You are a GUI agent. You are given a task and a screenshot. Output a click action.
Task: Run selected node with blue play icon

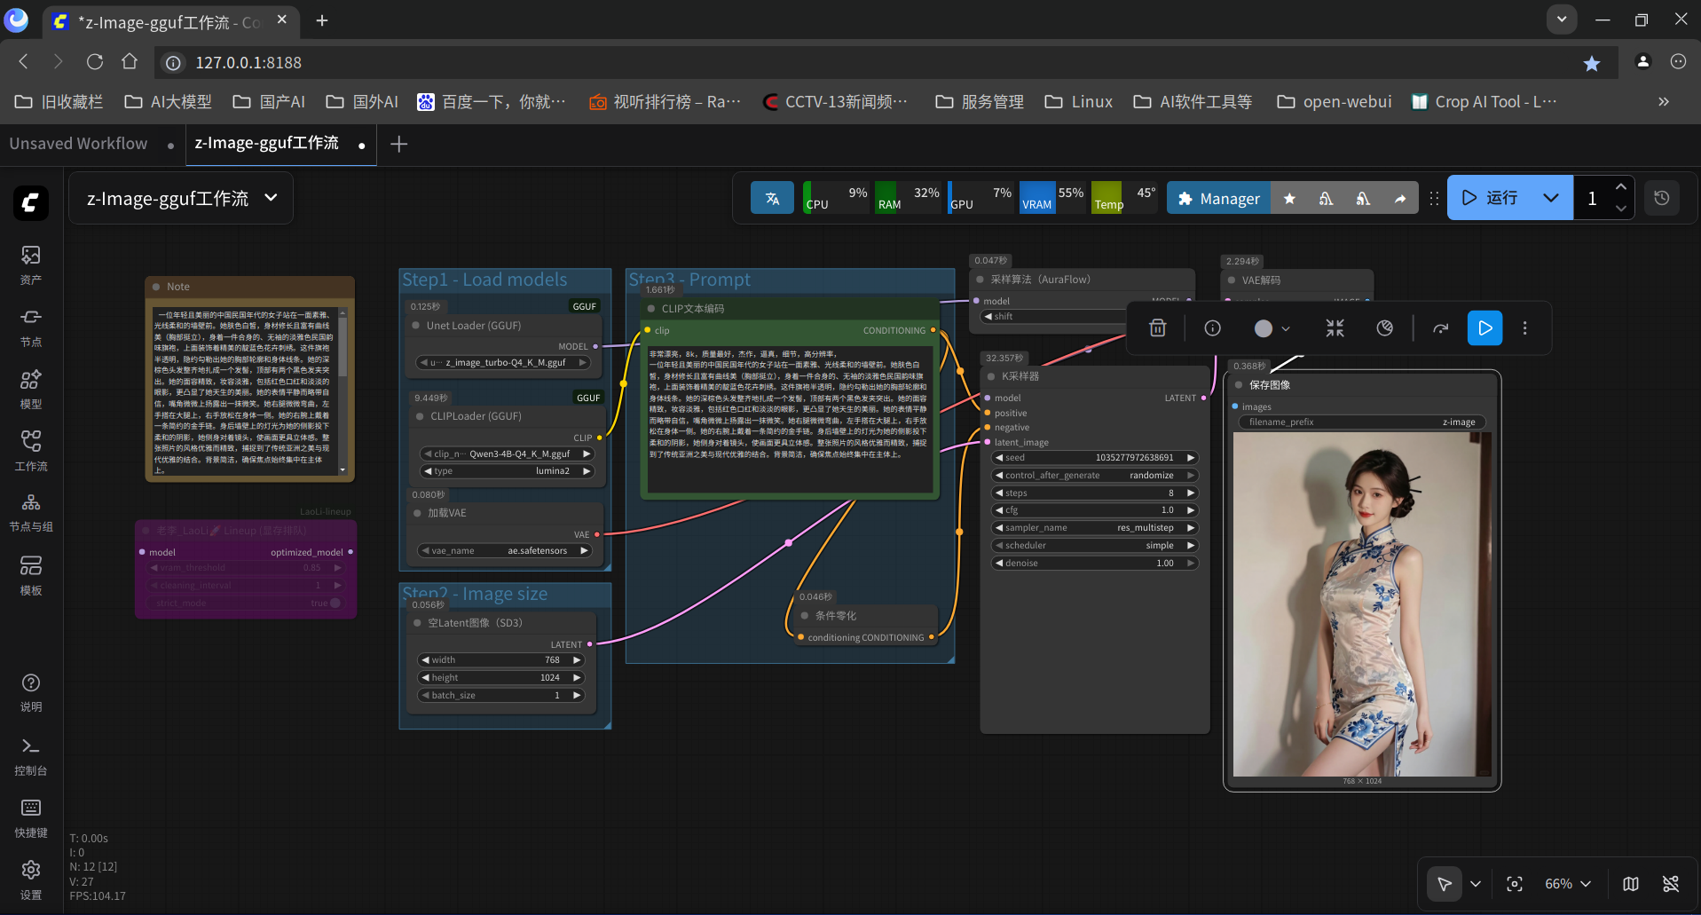(1484, 328)
